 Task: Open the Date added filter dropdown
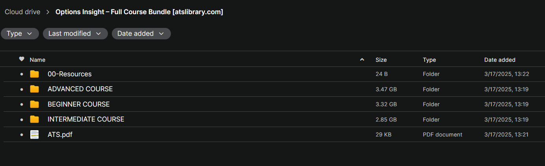click(x=141, y=33)
